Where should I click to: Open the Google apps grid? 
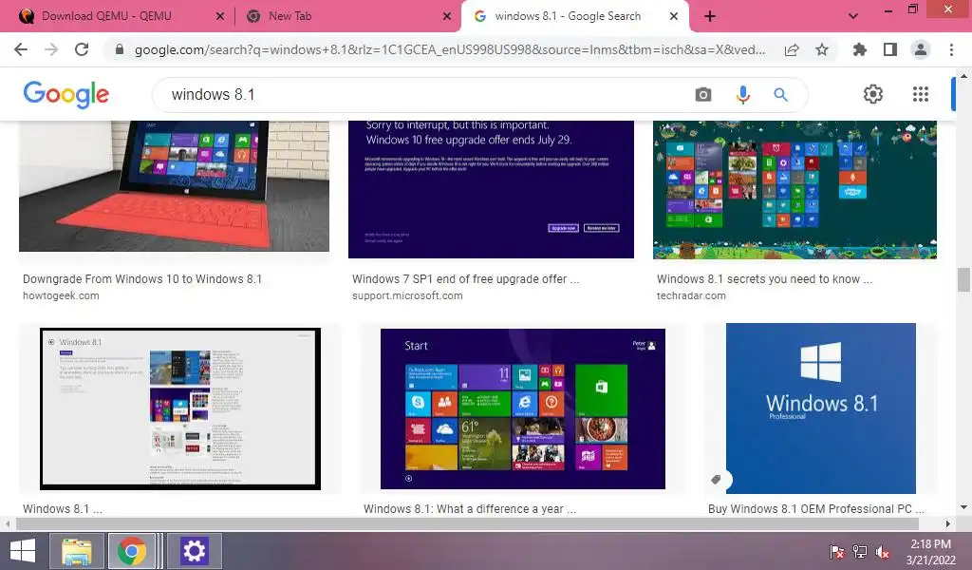(x=921, y=94)
